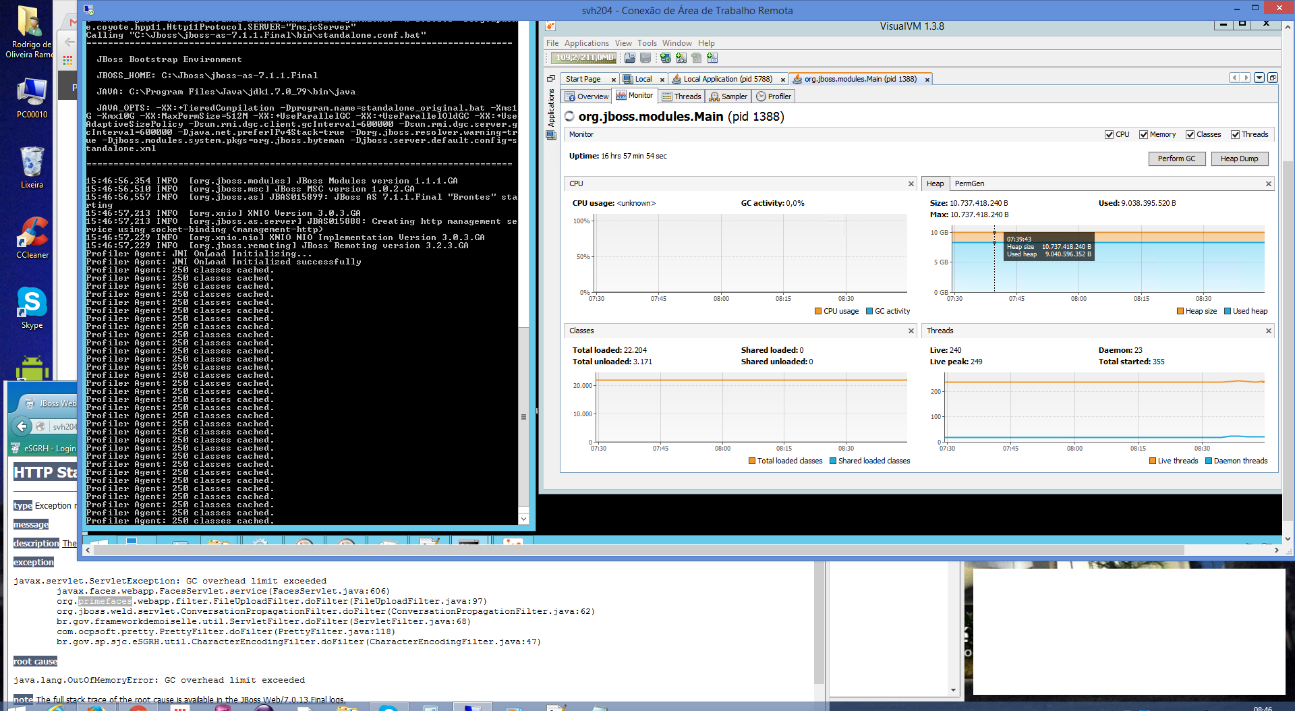Open the Applications menu

(587, 43)
